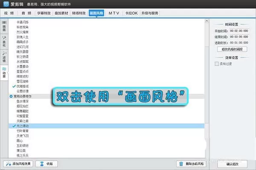Collapse the 常用动景特效 group
The width and height of the screenshot is (256, 170).
(11, 96)
